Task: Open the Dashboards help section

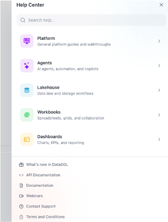Action: [x=91, y=139]
